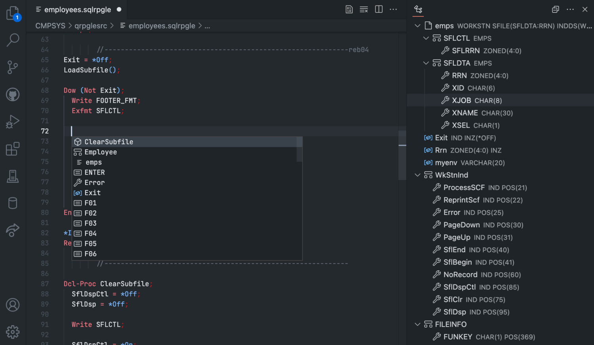Select ClearSubfile from the completion popup
The image size is (594, 345).
pos(109,141)
